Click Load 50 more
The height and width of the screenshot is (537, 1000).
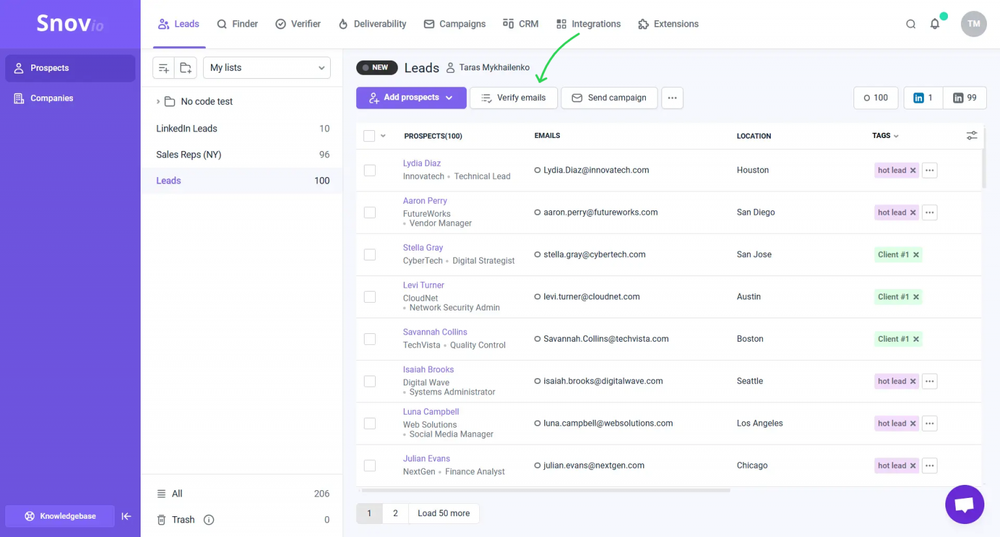coord(443,514)
